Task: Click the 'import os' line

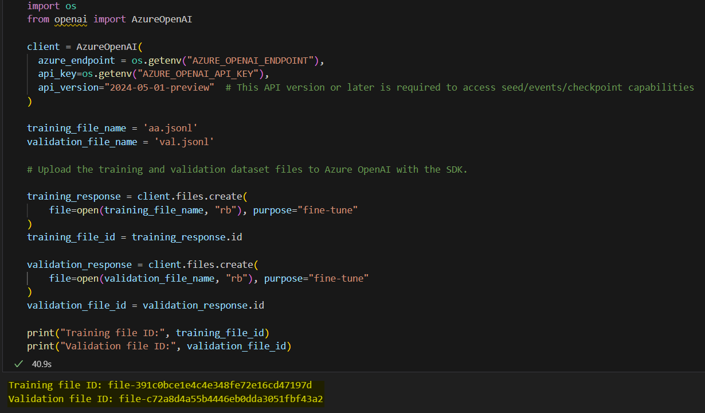Action: point(52,6)
